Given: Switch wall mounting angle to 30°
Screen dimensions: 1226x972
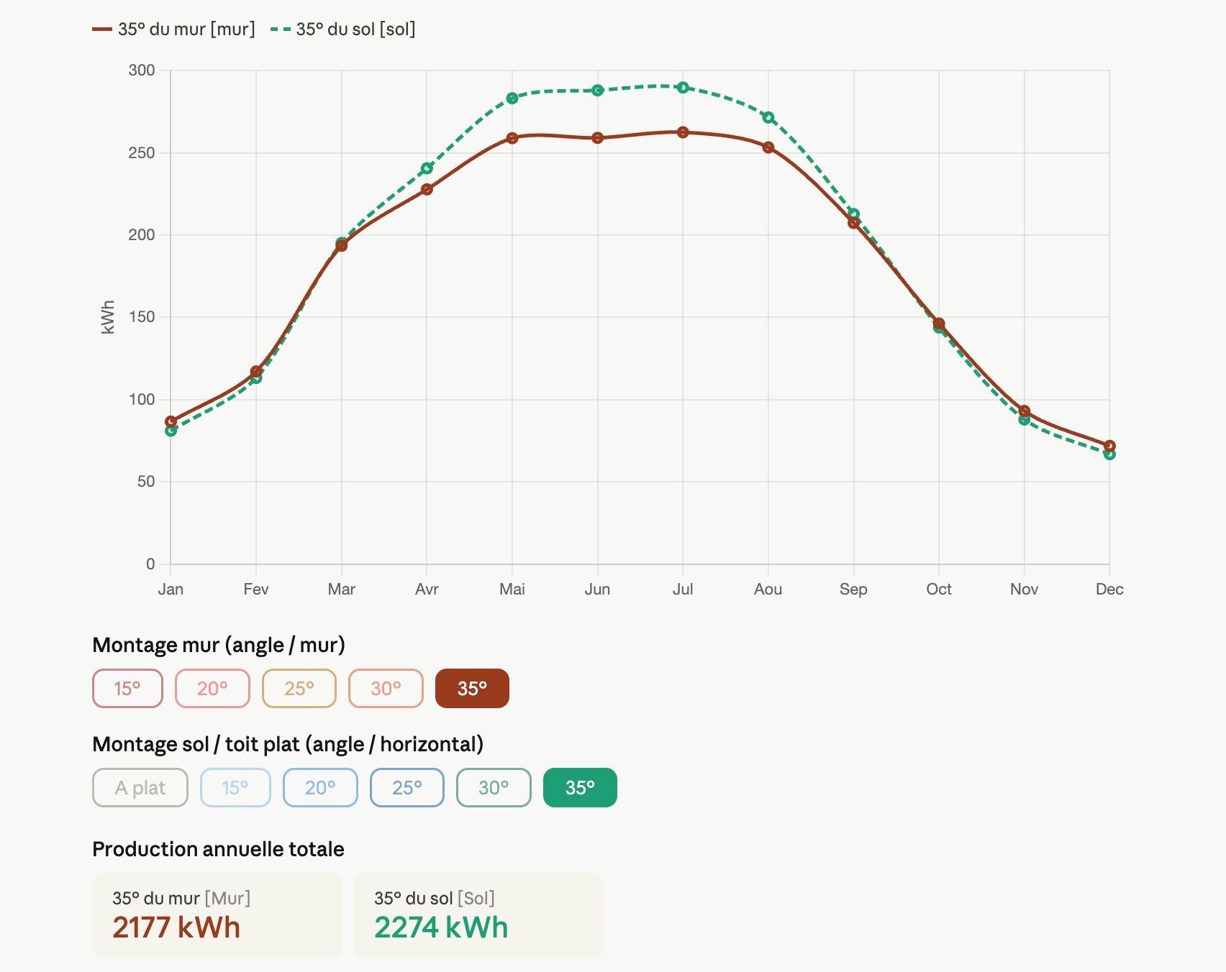Looking at the screenshot, I should pos(386,688).
